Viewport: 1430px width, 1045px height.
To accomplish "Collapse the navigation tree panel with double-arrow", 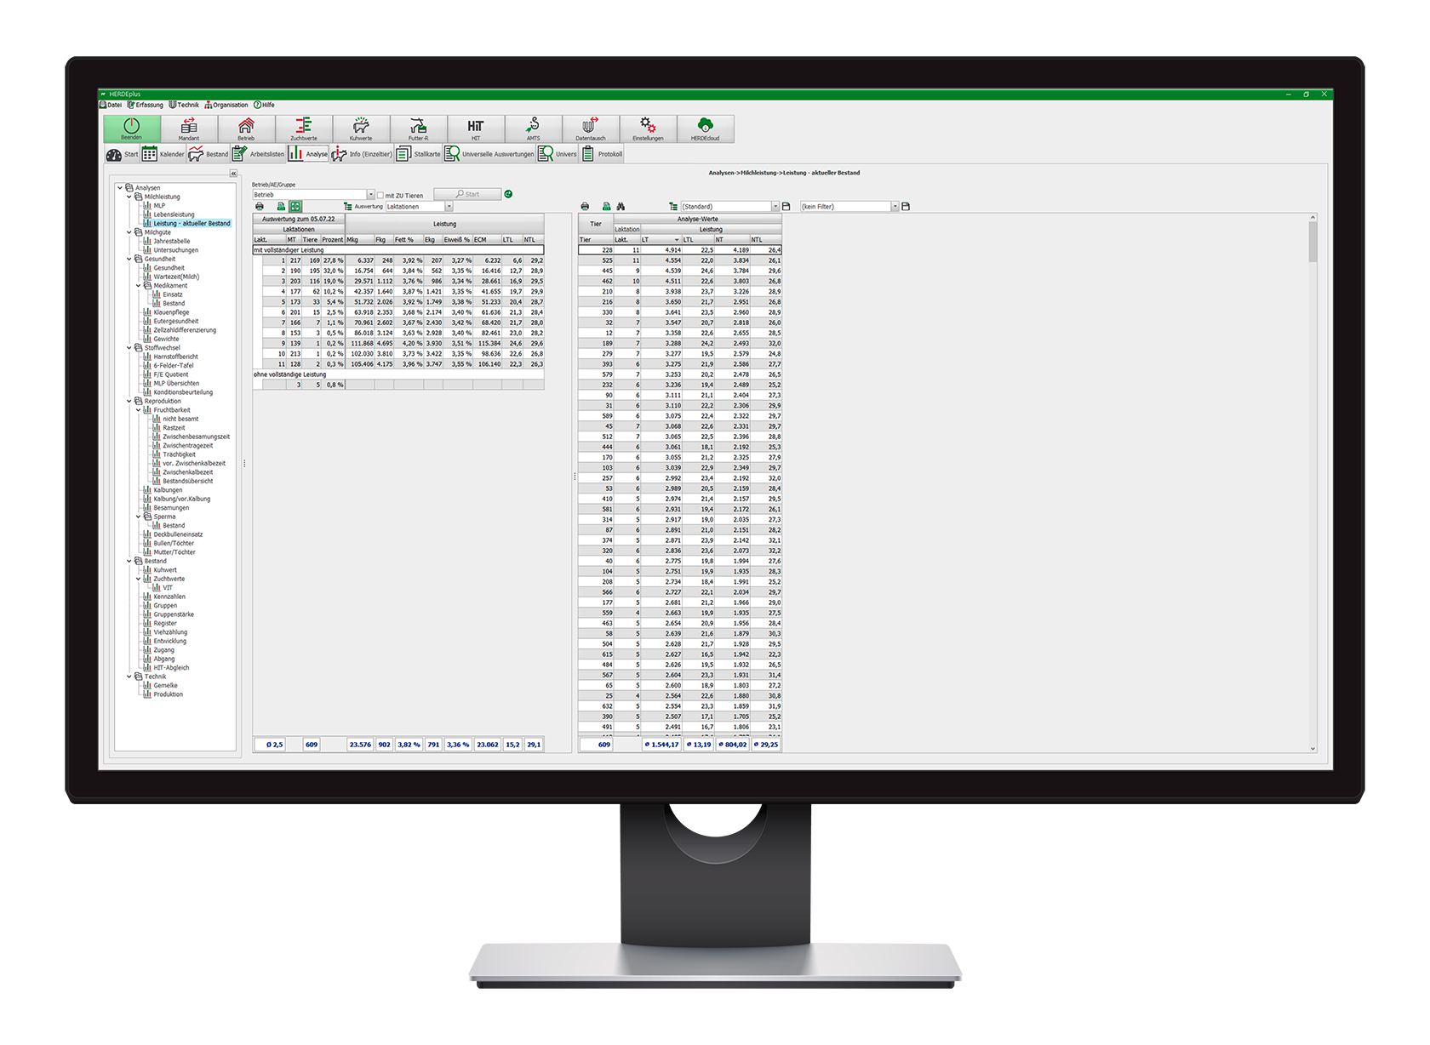I will tap(233, 174).
